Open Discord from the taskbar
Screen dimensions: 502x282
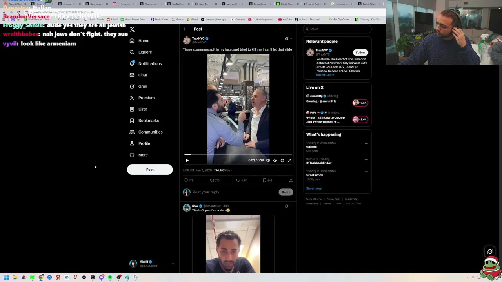[101, 277]
